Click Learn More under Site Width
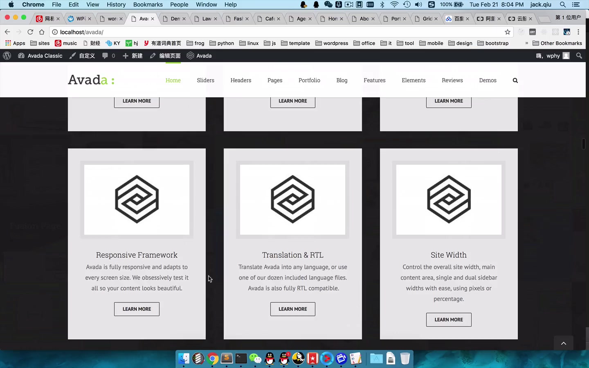 [x=449, y=320]
